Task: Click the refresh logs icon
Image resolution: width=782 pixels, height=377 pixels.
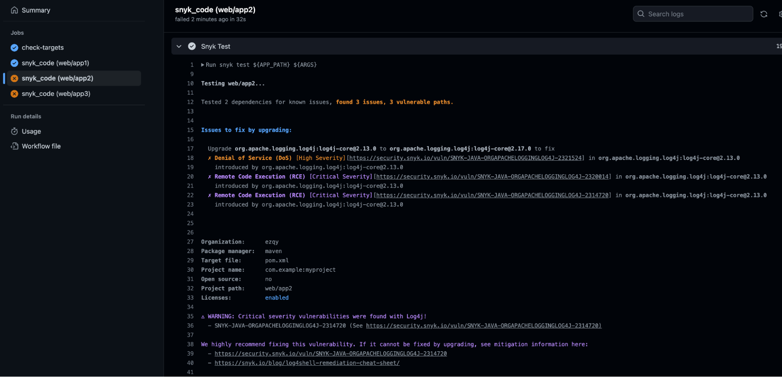Action: 764,14
